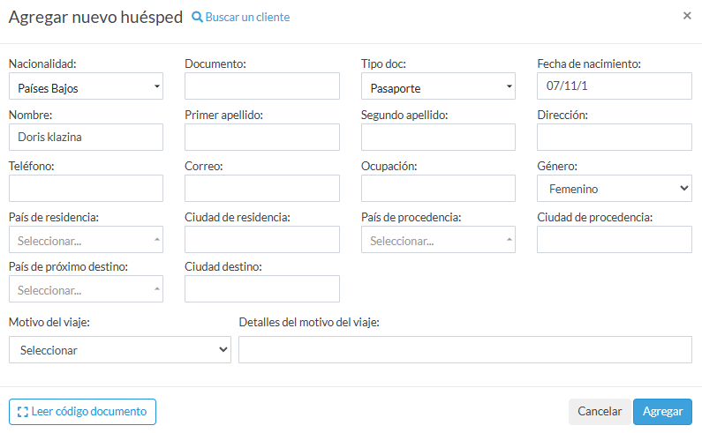The image size is (702, 433).
Task: Focus the Correo input field
Action: 262,189
